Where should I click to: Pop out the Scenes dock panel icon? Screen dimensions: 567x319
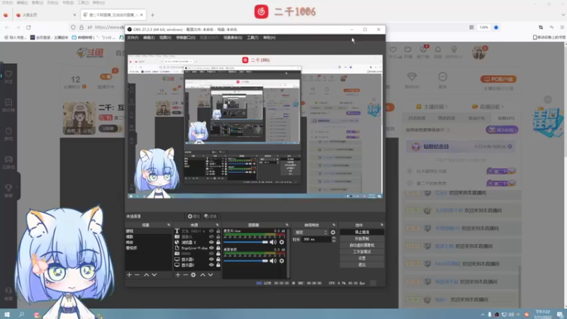point(169,225)
